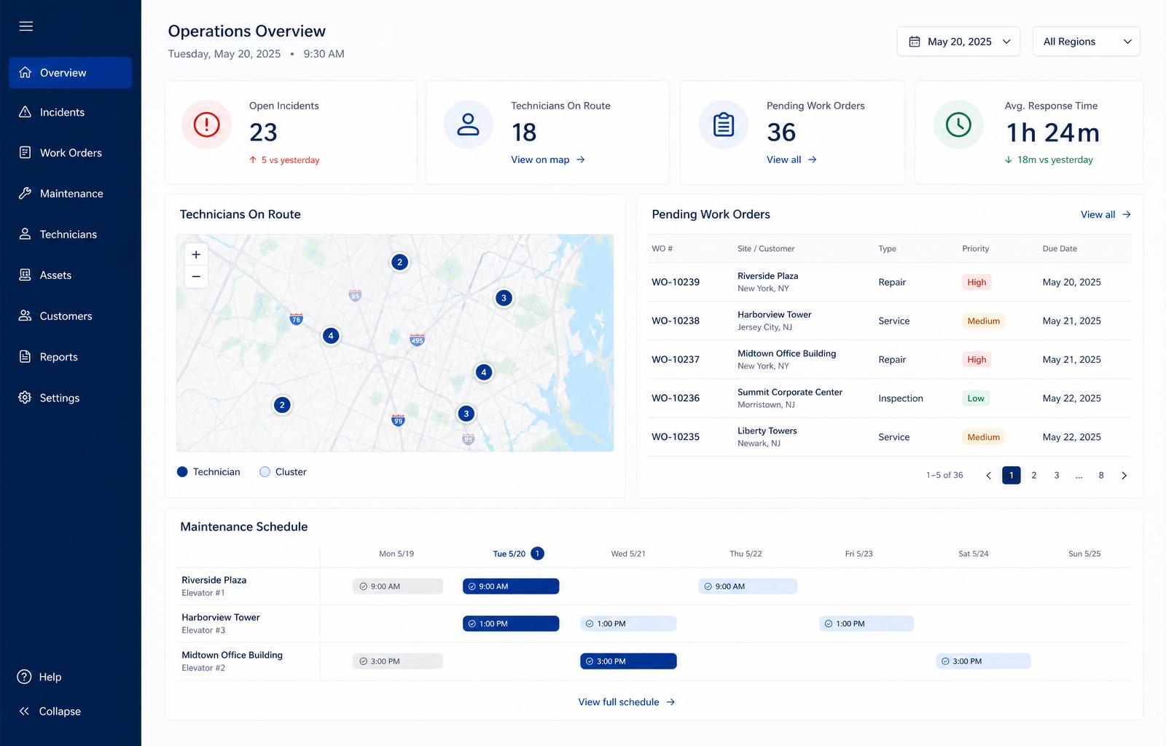Screen dimensions: 1166x746
Task: Open Work Orders in the sidebar
Action: [71, 153]
